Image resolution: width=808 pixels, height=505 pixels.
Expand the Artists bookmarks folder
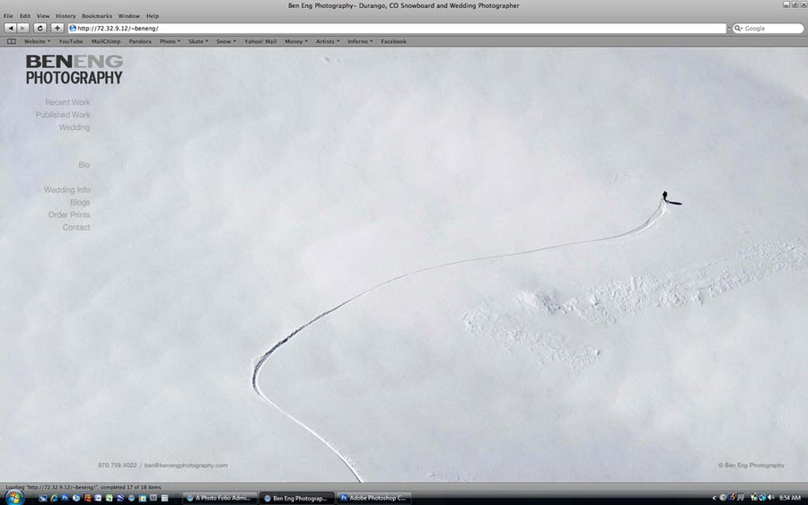(x=328, y=41)
